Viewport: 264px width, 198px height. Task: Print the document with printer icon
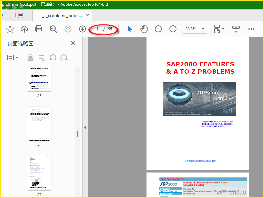coord(39,29)
